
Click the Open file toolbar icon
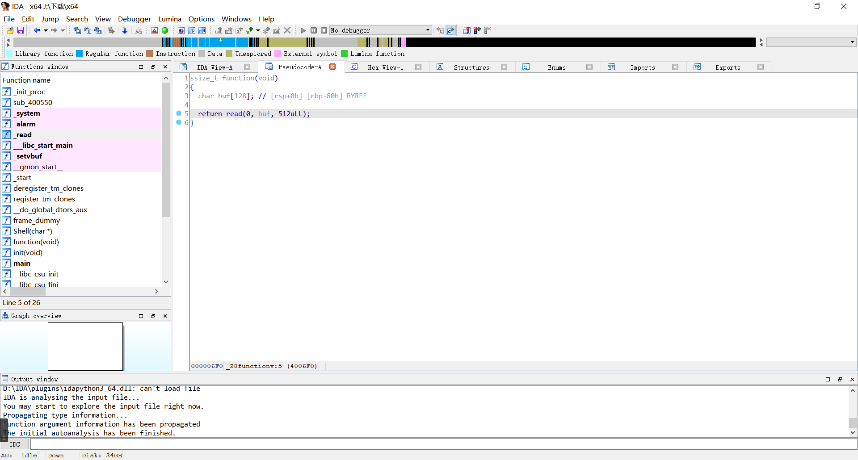[x=10, y=30]
